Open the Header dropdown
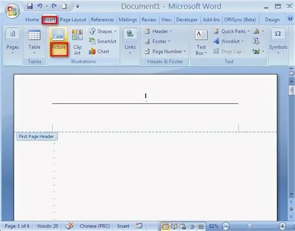Viewport: 295px width, 231px height. [158, 31]
